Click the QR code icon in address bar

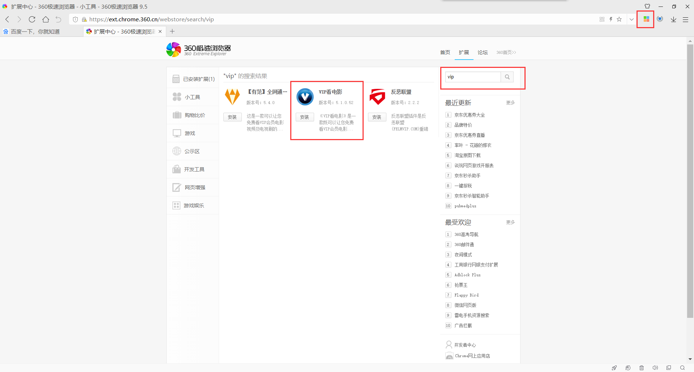click(x=602, y=20)
